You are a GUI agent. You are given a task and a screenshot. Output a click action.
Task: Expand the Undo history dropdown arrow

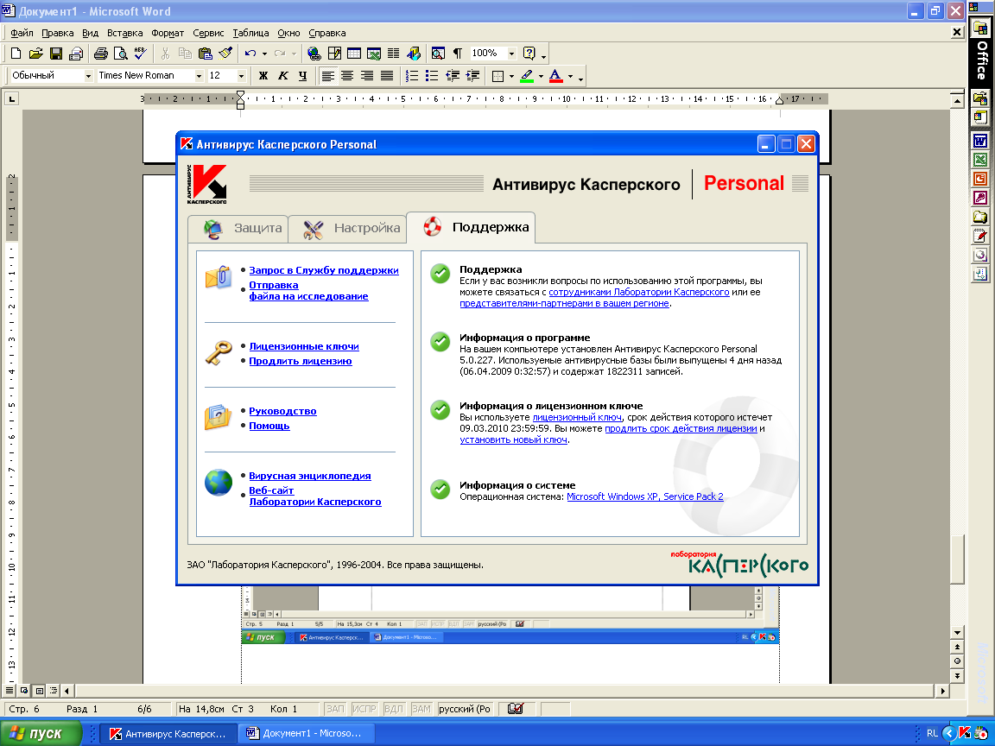click(264, 54)
